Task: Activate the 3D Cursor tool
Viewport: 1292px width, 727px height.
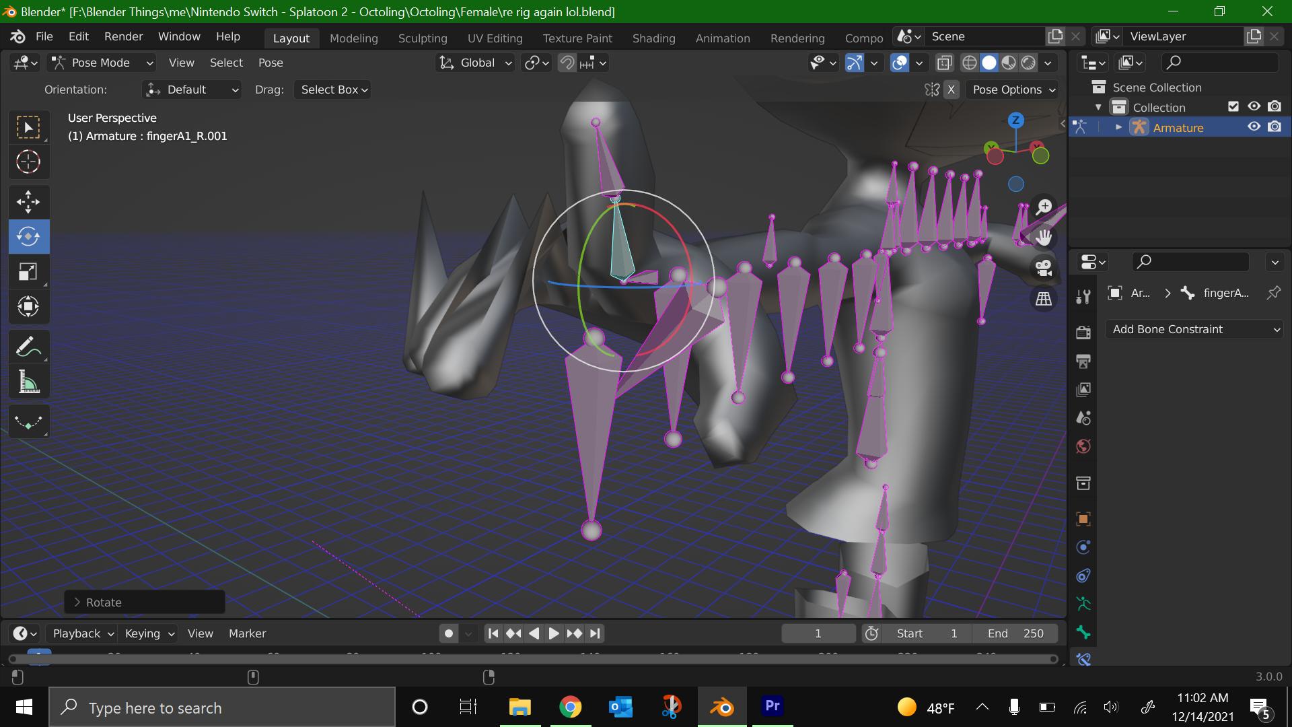Action: (x=28, y=162)
